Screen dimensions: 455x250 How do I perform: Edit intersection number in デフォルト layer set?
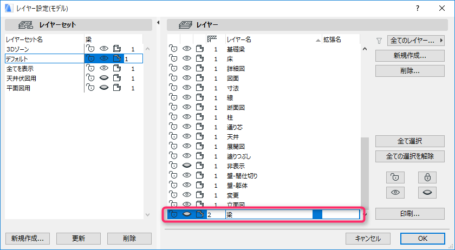point(133,59)
